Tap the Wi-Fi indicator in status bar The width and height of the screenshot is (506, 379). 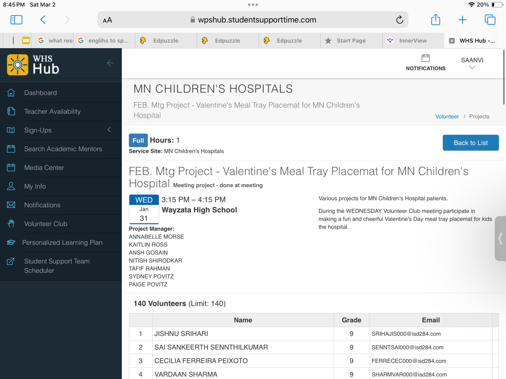click(471, 5)
